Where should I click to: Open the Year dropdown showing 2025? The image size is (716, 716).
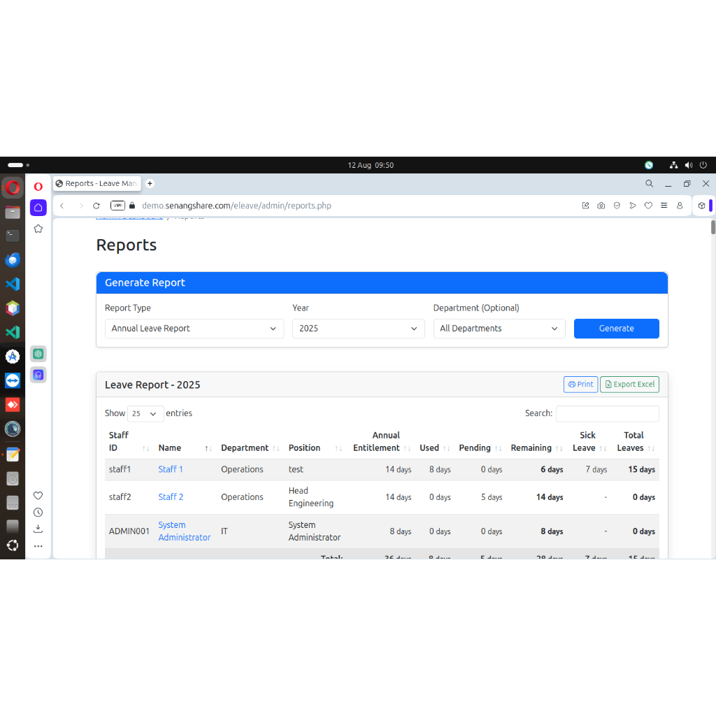[x=358, y=329]
